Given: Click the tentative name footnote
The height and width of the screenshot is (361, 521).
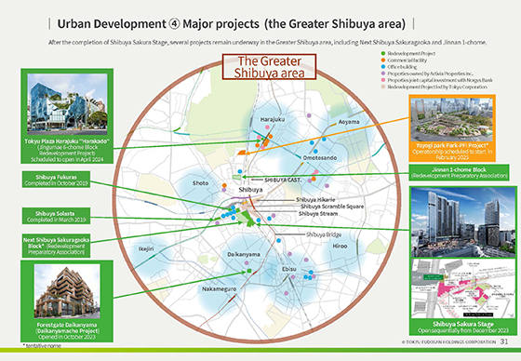Looking at the screenshot, I should (42, 346).
